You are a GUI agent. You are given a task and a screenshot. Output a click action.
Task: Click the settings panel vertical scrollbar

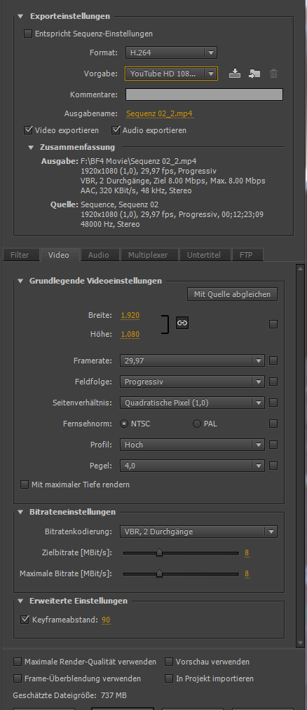coord(300,456)
